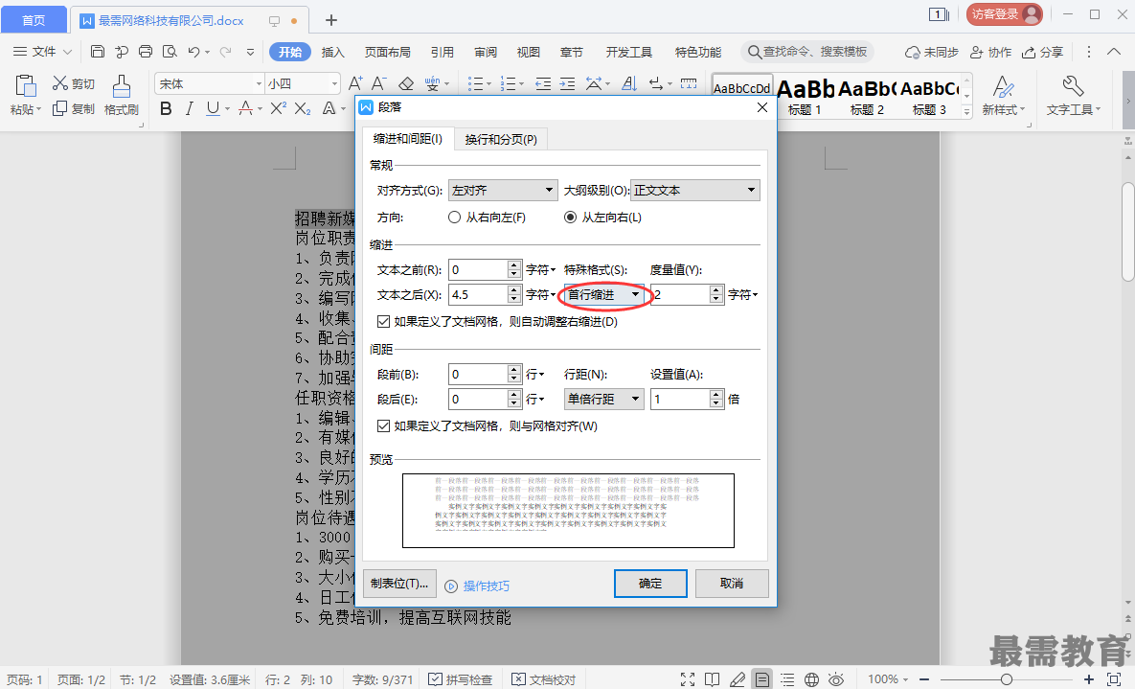Screen dimensions: 1135x689
Task: Click the Paste (粘贴) clipboard icon
Action: point(25,86)
